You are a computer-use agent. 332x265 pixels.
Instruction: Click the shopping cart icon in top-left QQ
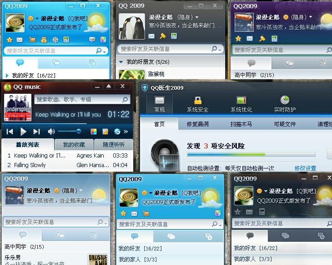pyautogui.click(x=32, y=40)
